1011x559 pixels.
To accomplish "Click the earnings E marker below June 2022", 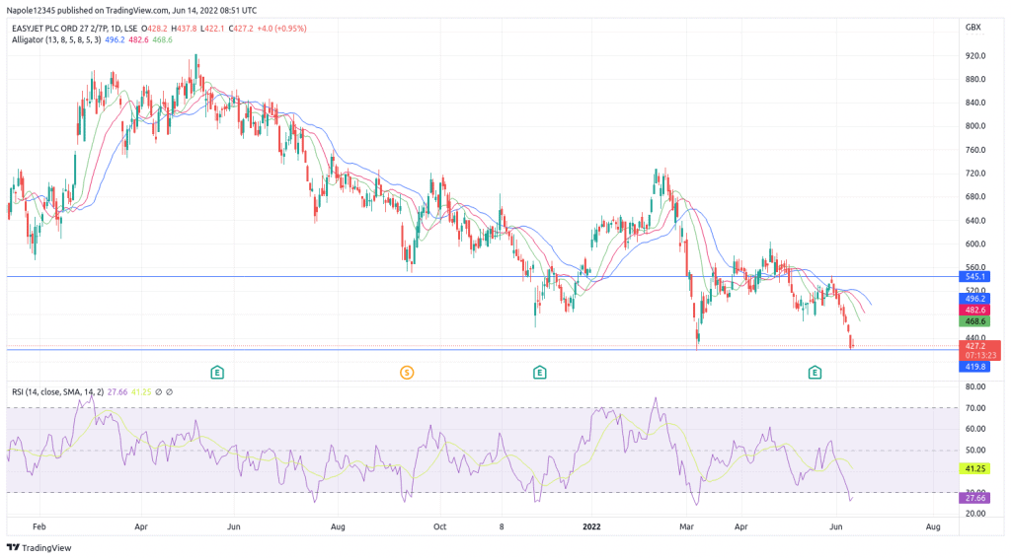I will point(815,373).
